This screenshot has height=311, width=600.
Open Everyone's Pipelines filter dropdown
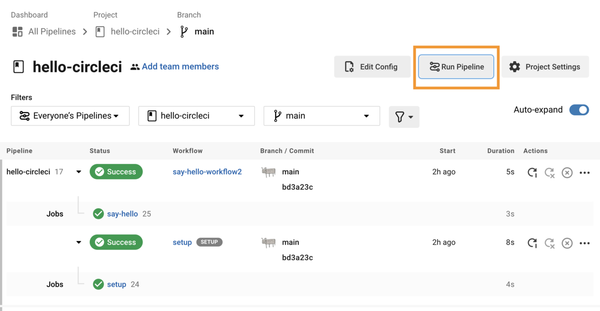70,116
